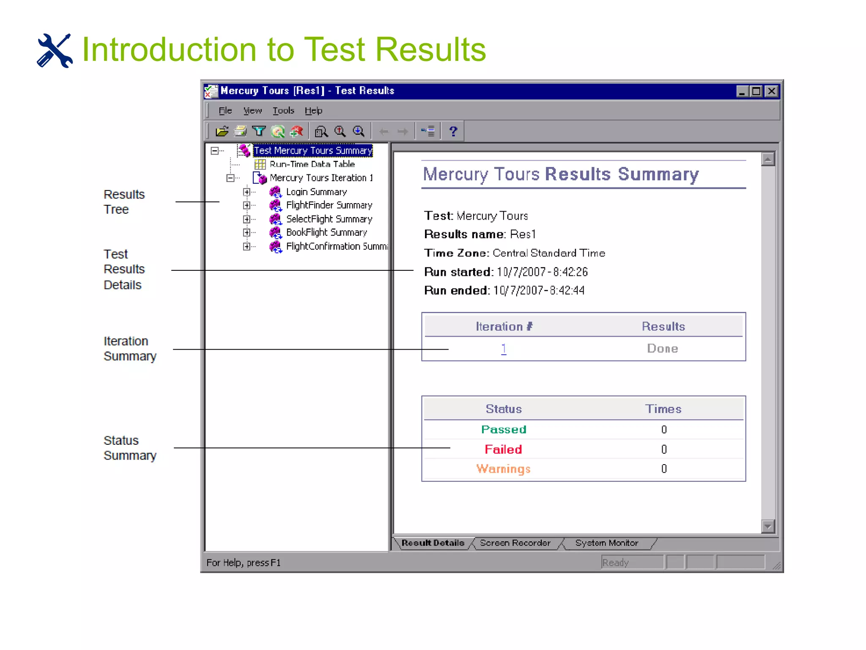Click the Mercury Tours Iteration 1 icon
This screenshot has width=866, height=650.
pyautogui.click(x=260, y=178)
